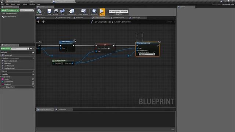Open the Play options dropdown arrow
Viewport: 235px width, 132px height.
[x=107, y=12]
